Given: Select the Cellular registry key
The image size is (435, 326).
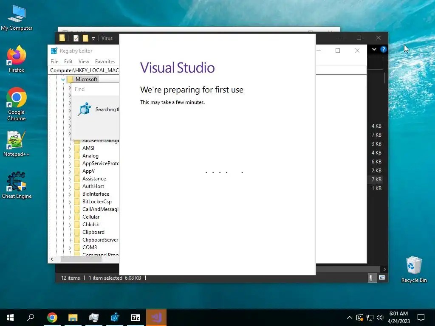Looking at the screenshot, I should [x=91, y=217].
